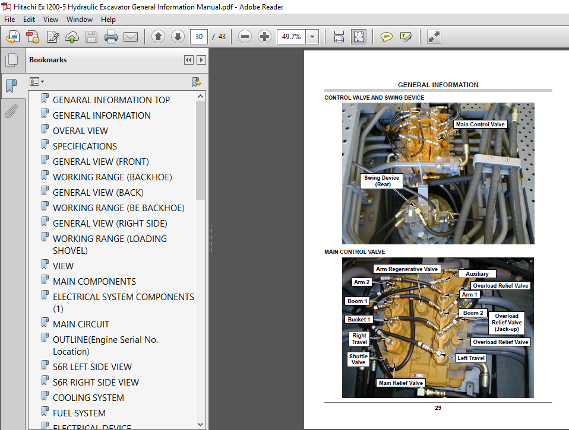This screenshot has height=430, width=569.
Task: Select S6R RIGHT SIDE VIEW bookmark
Action: click(96, 383)
